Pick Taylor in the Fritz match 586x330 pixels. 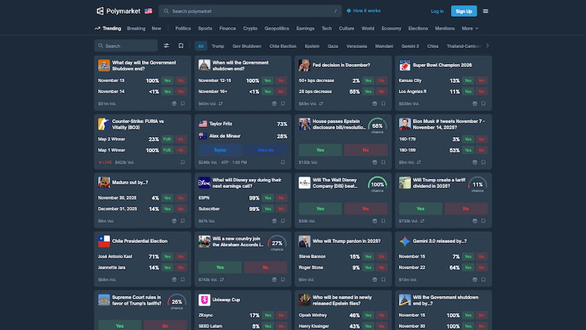tap(220, 150)
